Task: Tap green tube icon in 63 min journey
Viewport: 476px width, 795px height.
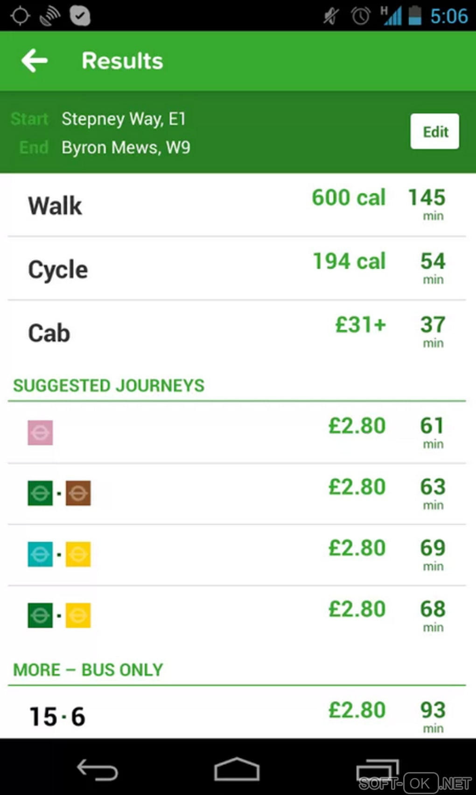Action: pos(40,494)
